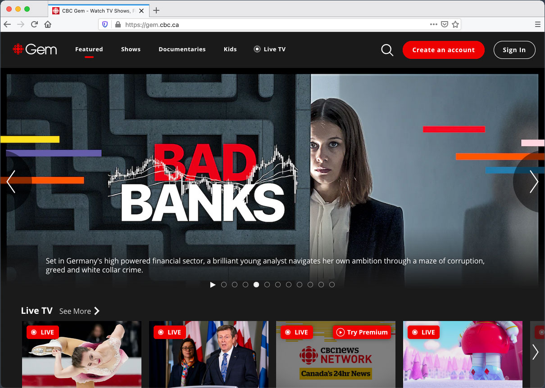Expand Live TV See More chevron
The width and height of the screenshot is (545, 388).
tap(97, 311)
